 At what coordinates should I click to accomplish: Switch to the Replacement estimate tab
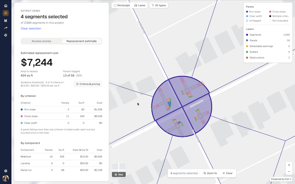82,41
